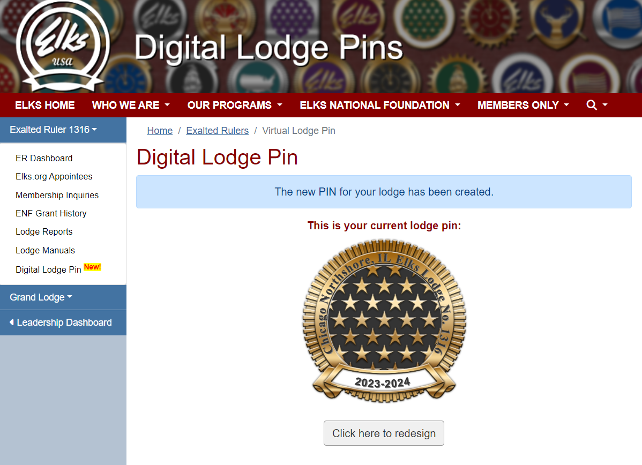Screen dimensions: 642x465
Task: View ENF Grant History
Action: [51, 213]
